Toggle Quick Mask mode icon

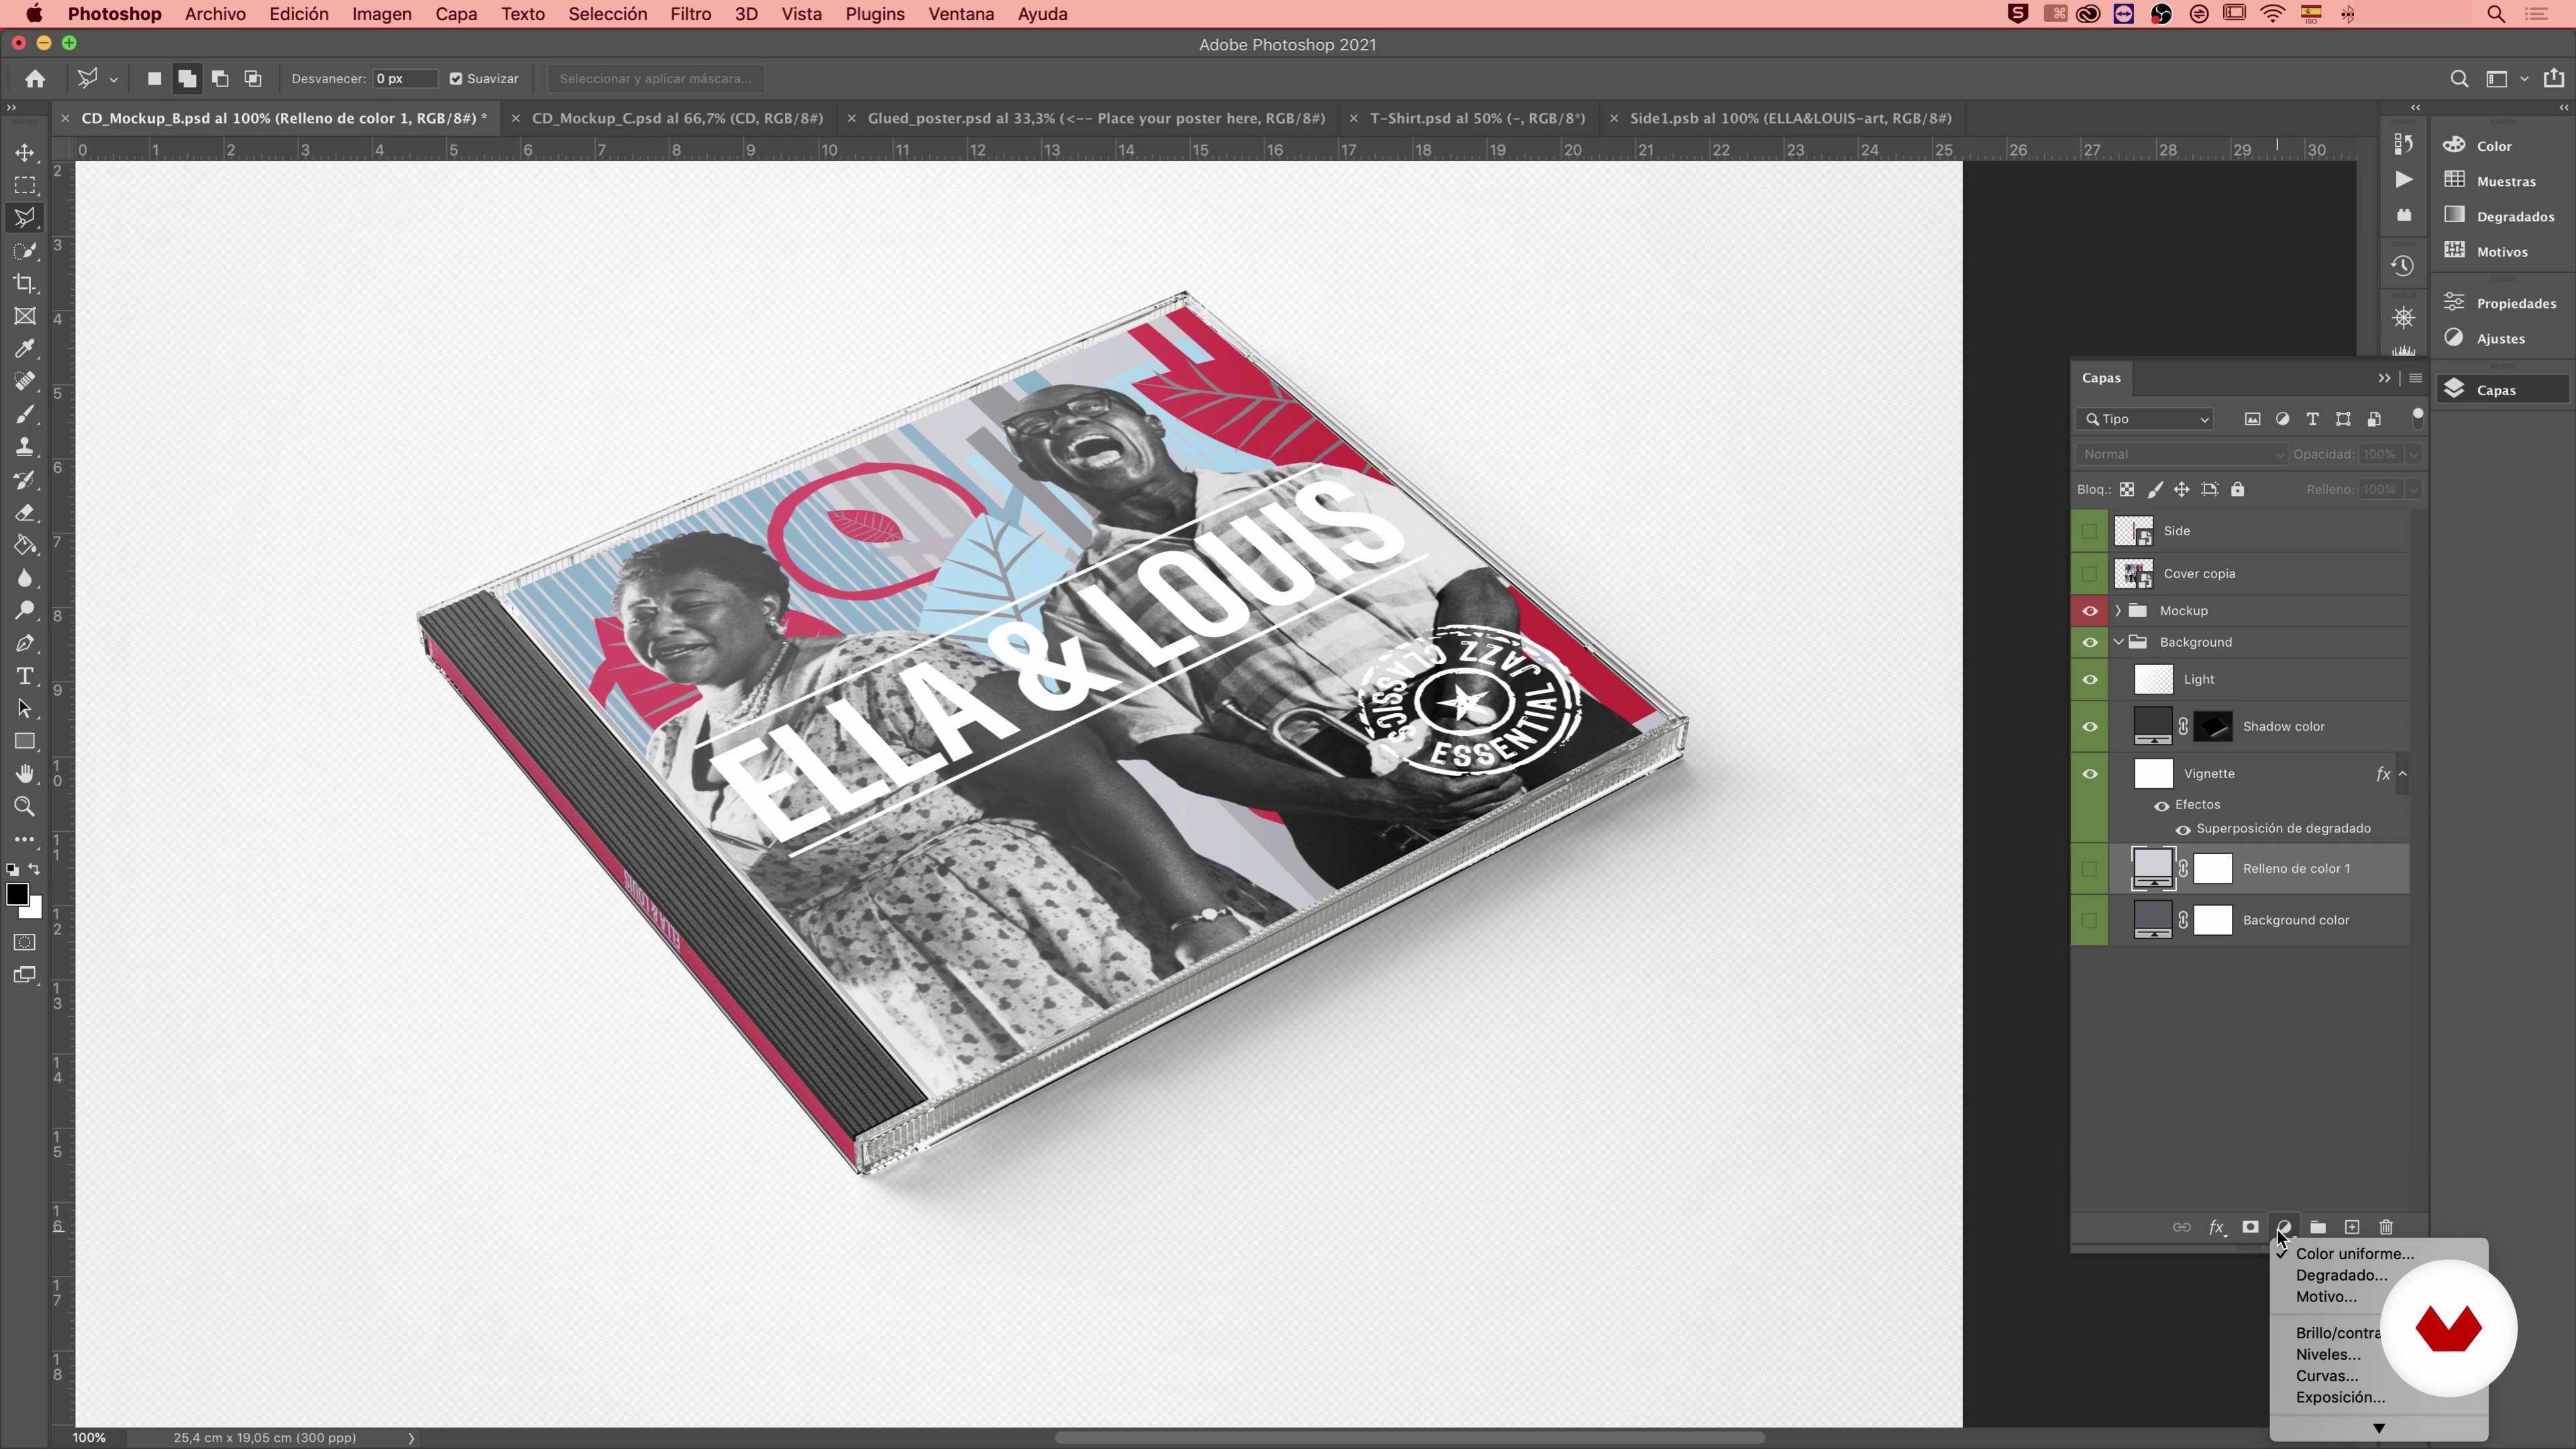[x=25, y=943]
